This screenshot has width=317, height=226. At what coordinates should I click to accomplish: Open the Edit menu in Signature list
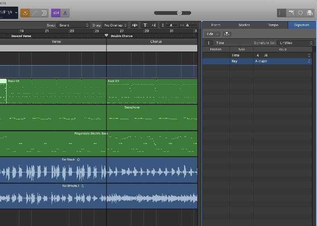click(x=212, y=34)
